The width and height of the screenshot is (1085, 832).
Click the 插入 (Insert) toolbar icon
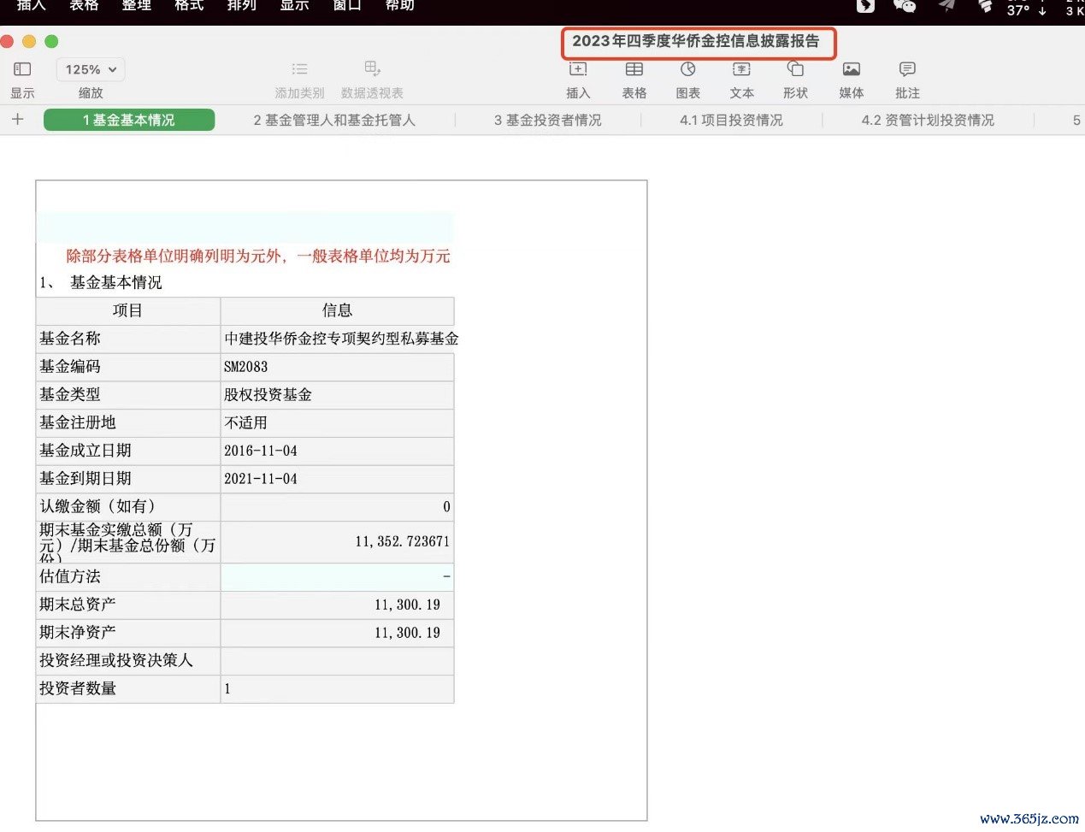(578, 69)
